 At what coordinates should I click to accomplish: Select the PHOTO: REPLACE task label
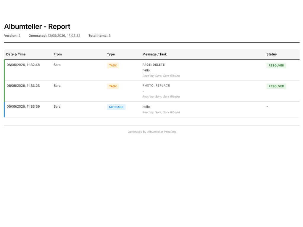(x=156, y=85)
